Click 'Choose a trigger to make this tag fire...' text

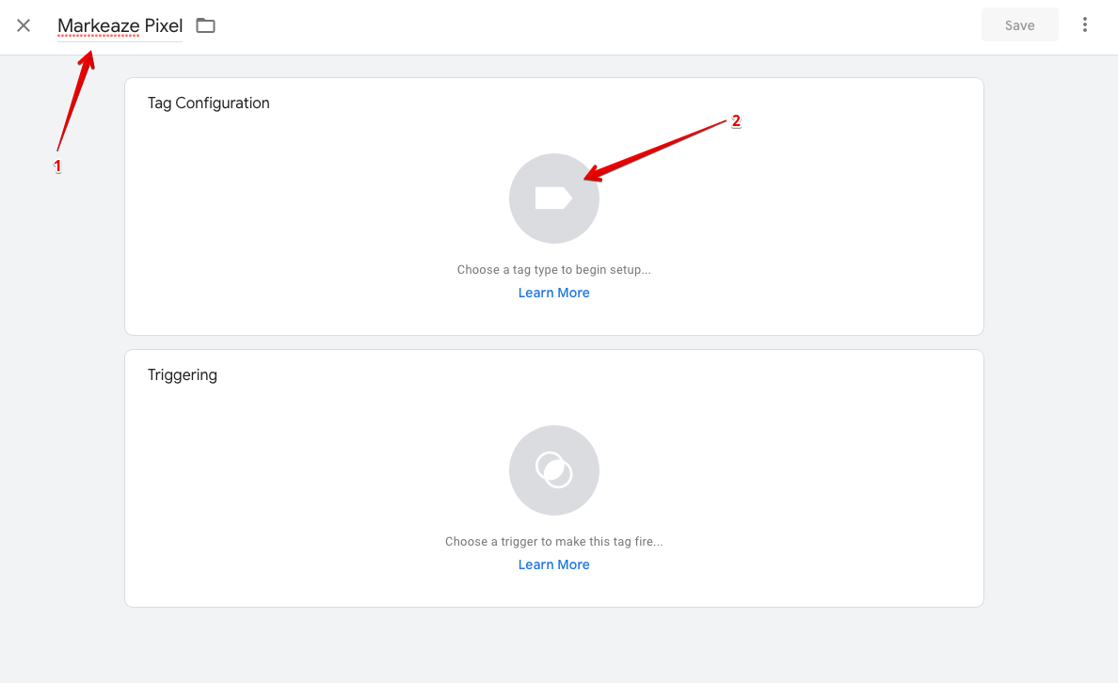(x=554, y=542)
